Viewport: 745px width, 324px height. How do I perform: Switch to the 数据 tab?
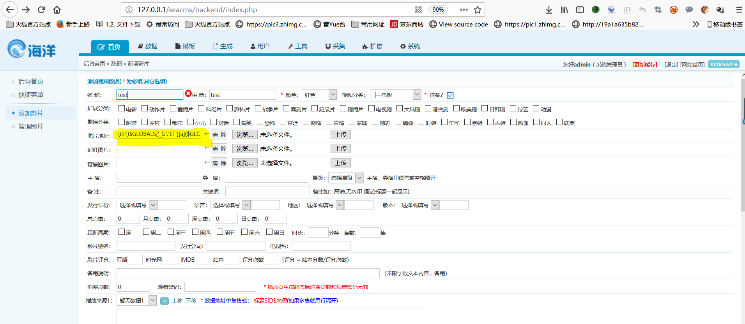click(148, 46)
